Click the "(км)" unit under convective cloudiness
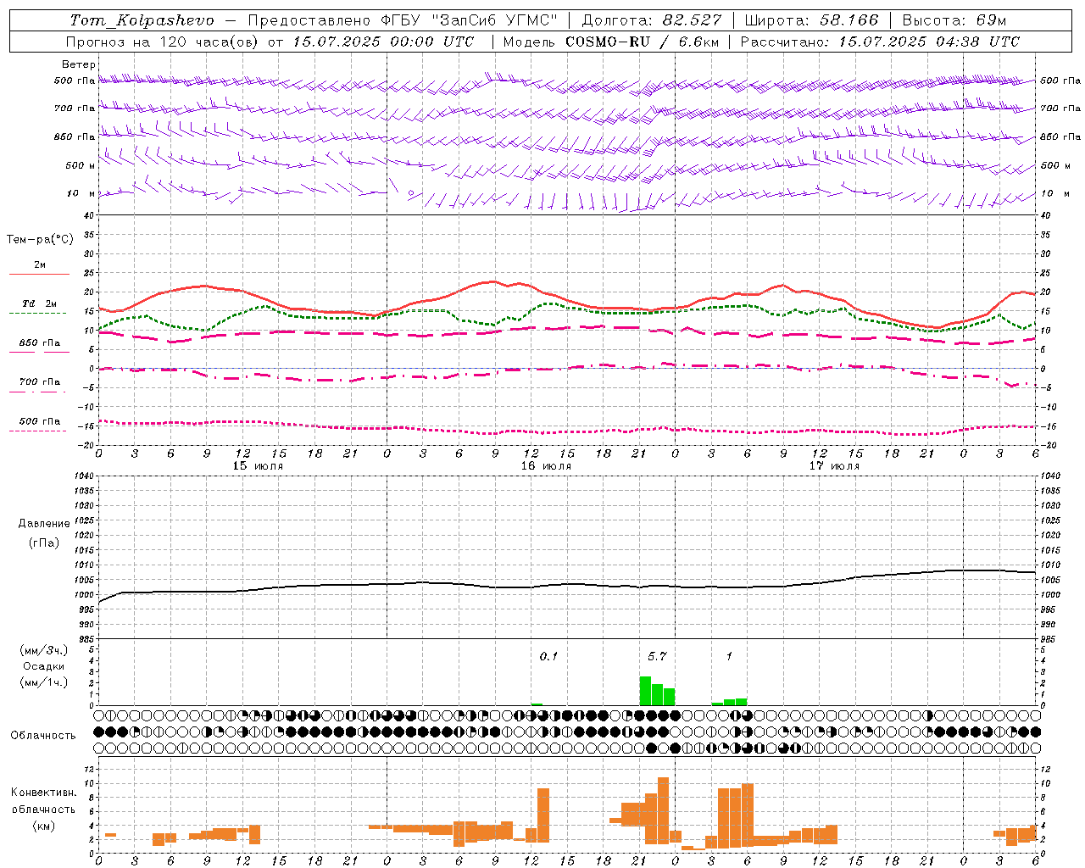This screenshot has width=1085, height=868. pyautogui.click(x=43, y=826)
